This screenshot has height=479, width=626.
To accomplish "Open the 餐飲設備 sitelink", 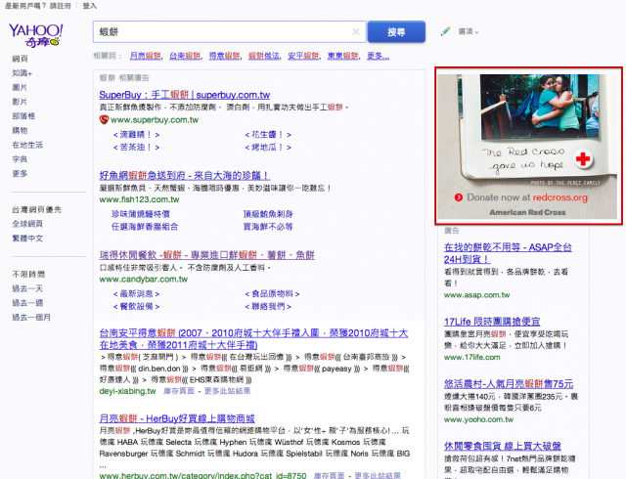I will (137, 307).
